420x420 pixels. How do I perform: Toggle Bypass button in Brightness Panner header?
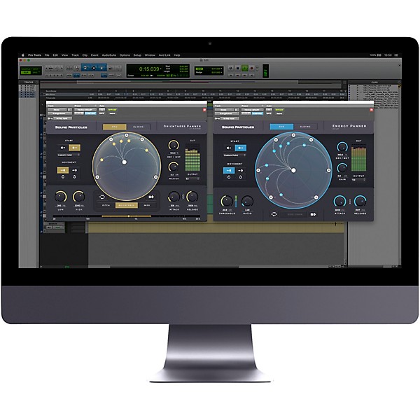tap(112, 110)
